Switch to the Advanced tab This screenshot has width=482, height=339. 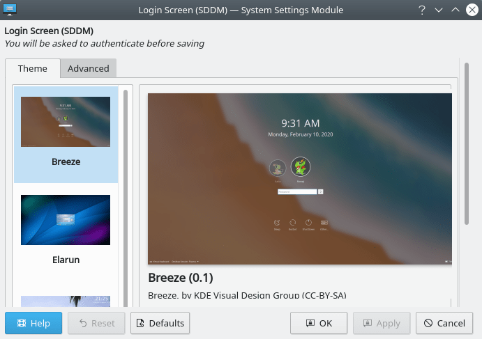(88, 68)
